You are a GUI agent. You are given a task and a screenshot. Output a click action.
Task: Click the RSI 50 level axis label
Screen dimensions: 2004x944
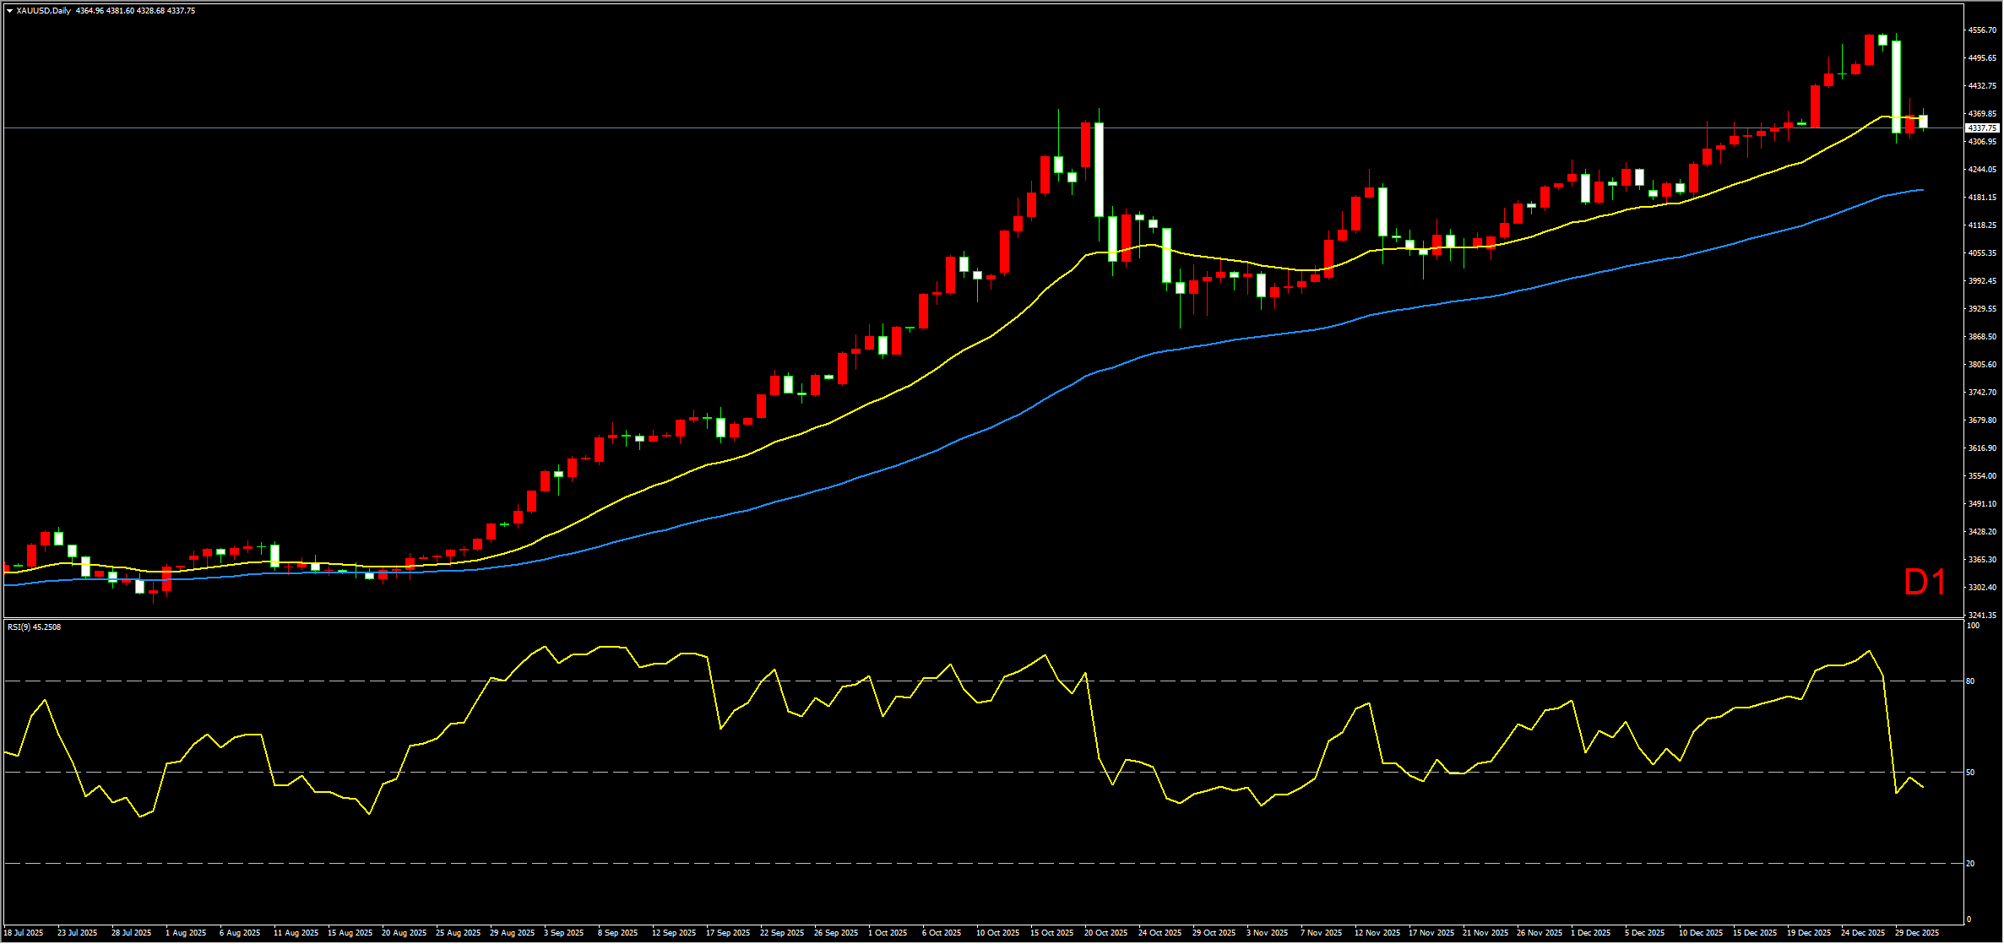coord(1970,773)
